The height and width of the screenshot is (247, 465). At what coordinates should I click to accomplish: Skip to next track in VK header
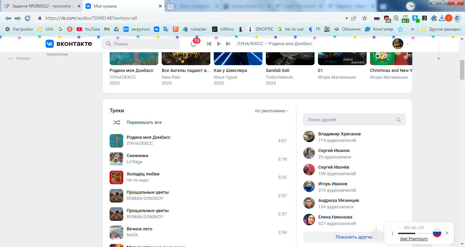pos(228,44)
